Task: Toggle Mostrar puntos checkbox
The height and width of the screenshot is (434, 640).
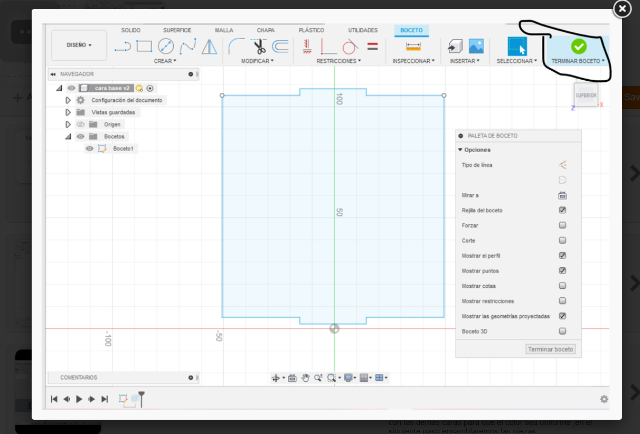Action: (x=562, y=271)
